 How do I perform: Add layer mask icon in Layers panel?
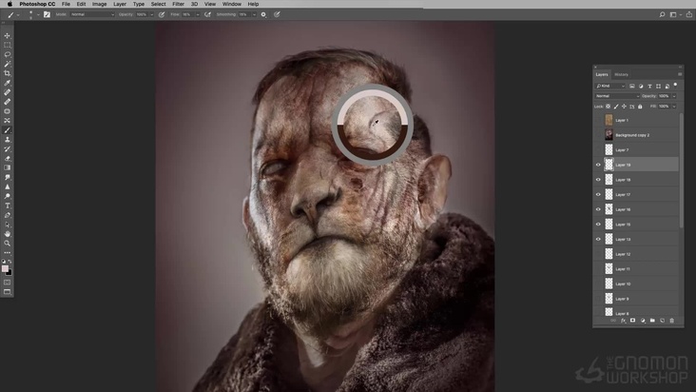(632, 321)
